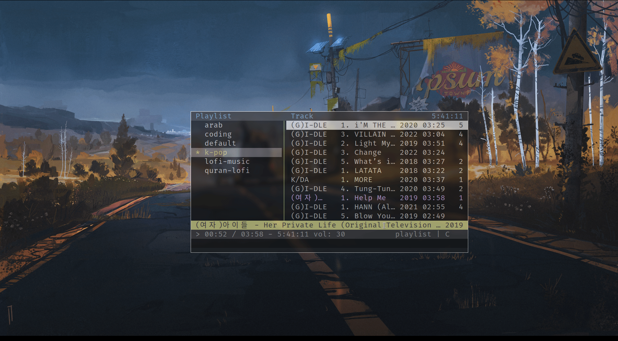The image size is (618, 341).
Task: Click year 2021 in HANN row
Action: coord(409,207)
